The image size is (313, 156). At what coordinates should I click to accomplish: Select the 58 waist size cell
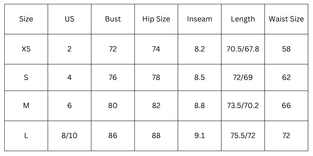[286, 49]
